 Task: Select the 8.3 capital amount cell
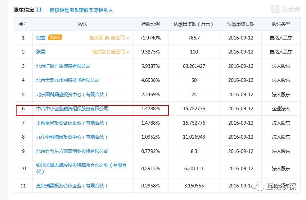(x=194, y=151)
